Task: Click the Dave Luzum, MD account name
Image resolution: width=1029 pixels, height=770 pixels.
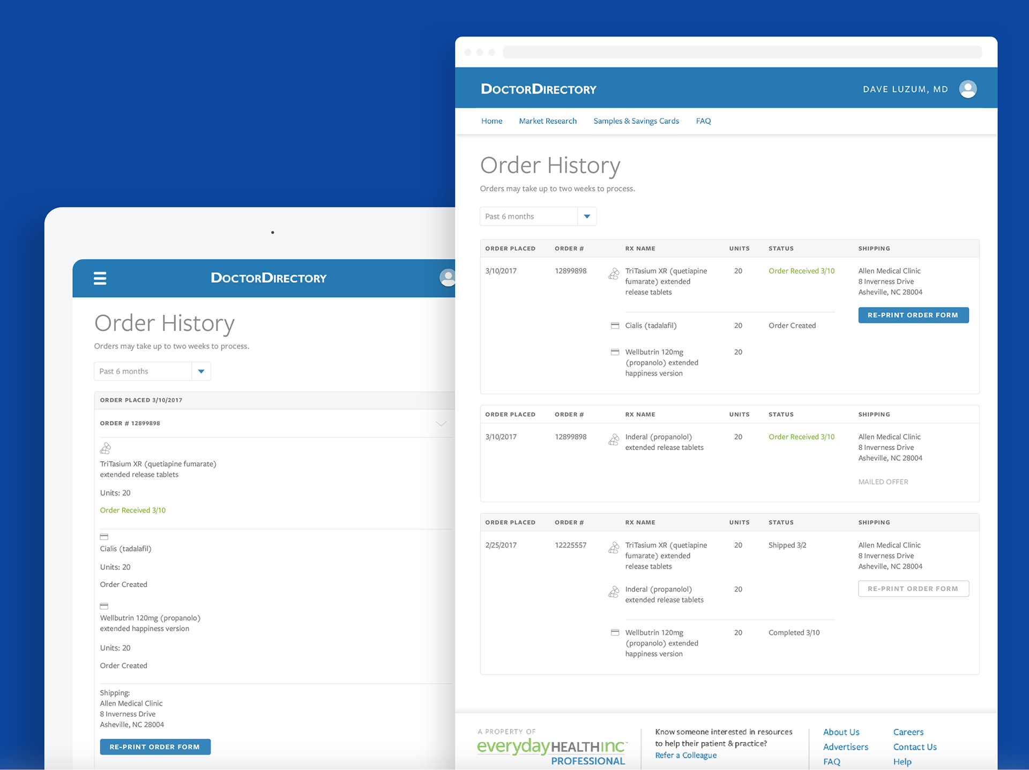Action: pos(905,89)
